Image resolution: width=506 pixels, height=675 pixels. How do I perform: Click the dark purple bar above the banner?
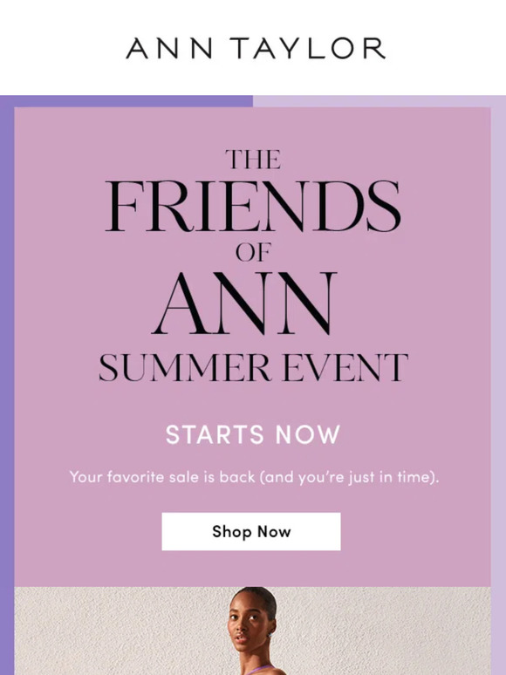(126, 101)
